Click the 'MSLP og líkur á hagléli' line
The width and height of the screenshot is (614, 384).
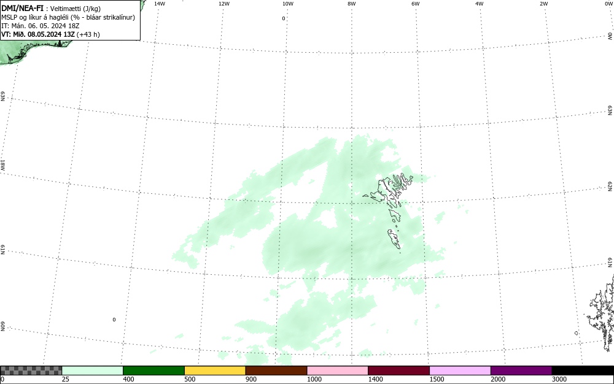click(x=35, y=17)
